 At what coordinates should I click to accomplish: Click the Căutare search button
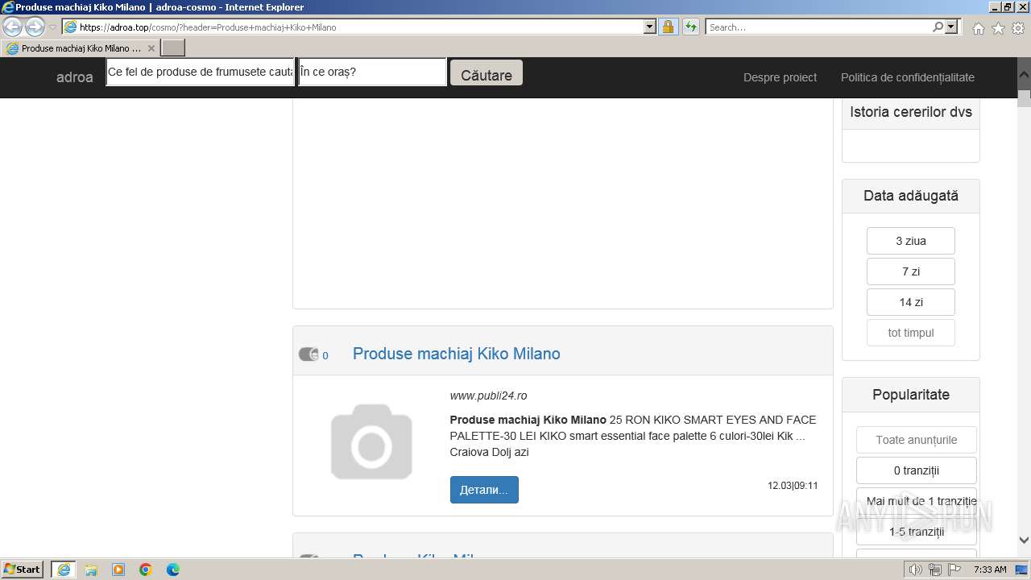487,72
